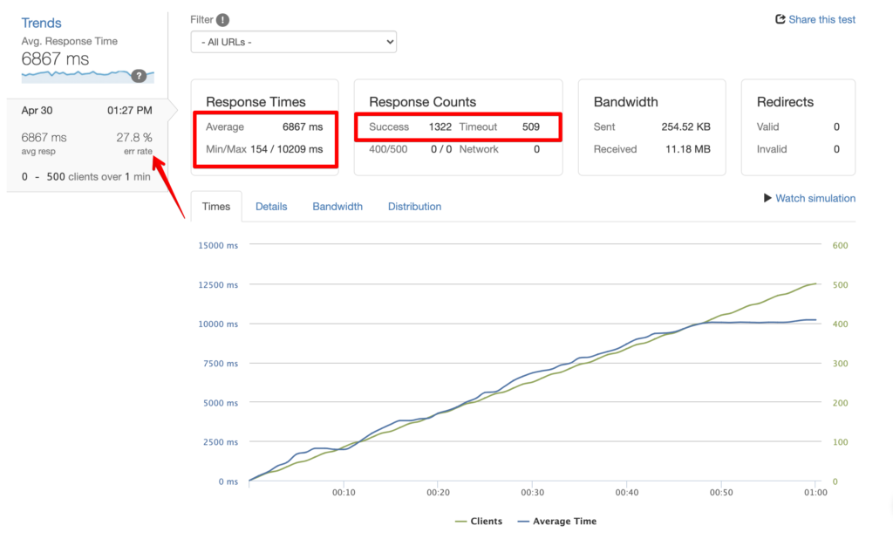The image size is (893, 546).
Task: Click the share icon next to Share this test
Action: (x=781, y=19)
